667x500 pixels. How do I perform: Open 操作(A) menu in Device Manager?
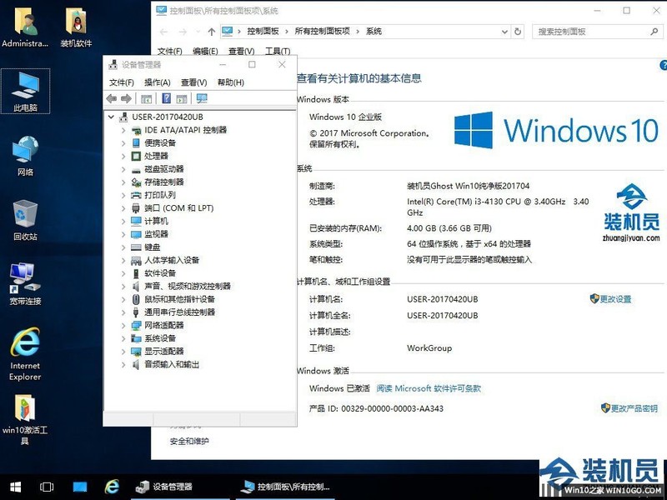158,82
